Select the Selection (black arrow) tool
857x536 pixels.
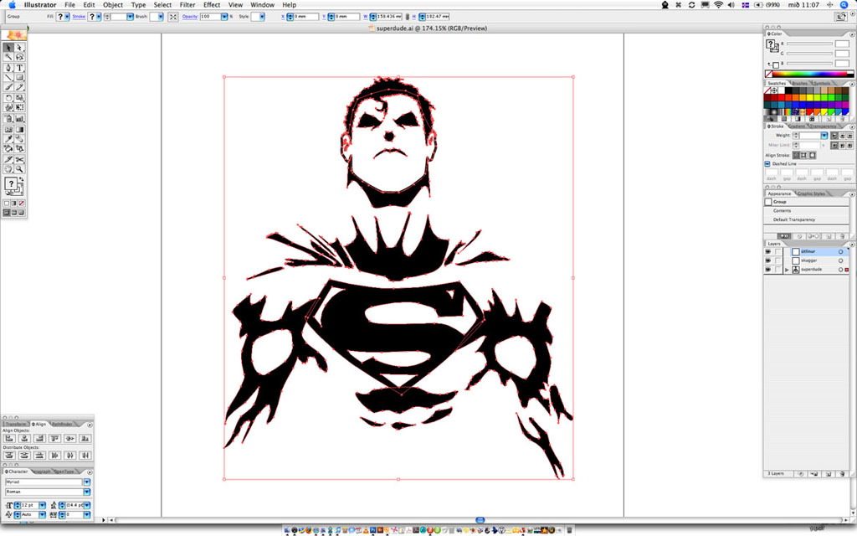click(8, 48)
